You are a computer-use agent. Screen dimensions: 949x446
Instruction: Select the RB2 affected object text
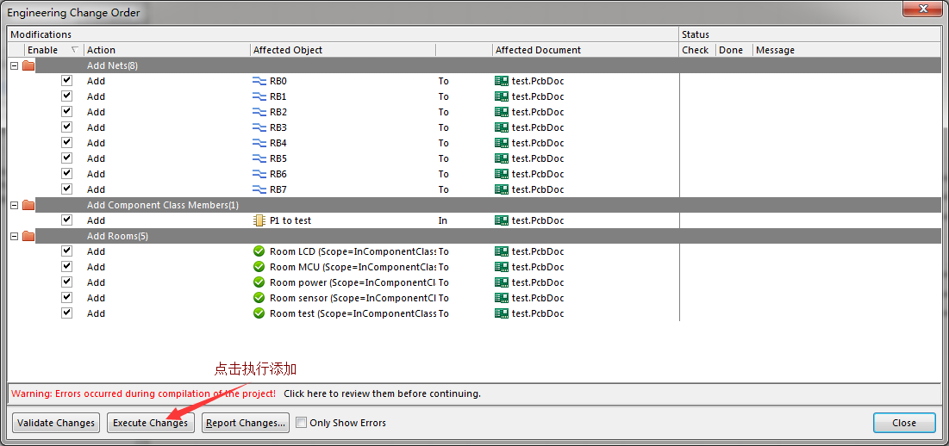(278, 113)
